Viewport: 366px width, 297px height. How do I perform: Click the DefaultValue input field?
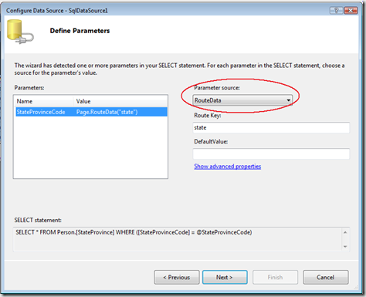click(x=271, y=154)
